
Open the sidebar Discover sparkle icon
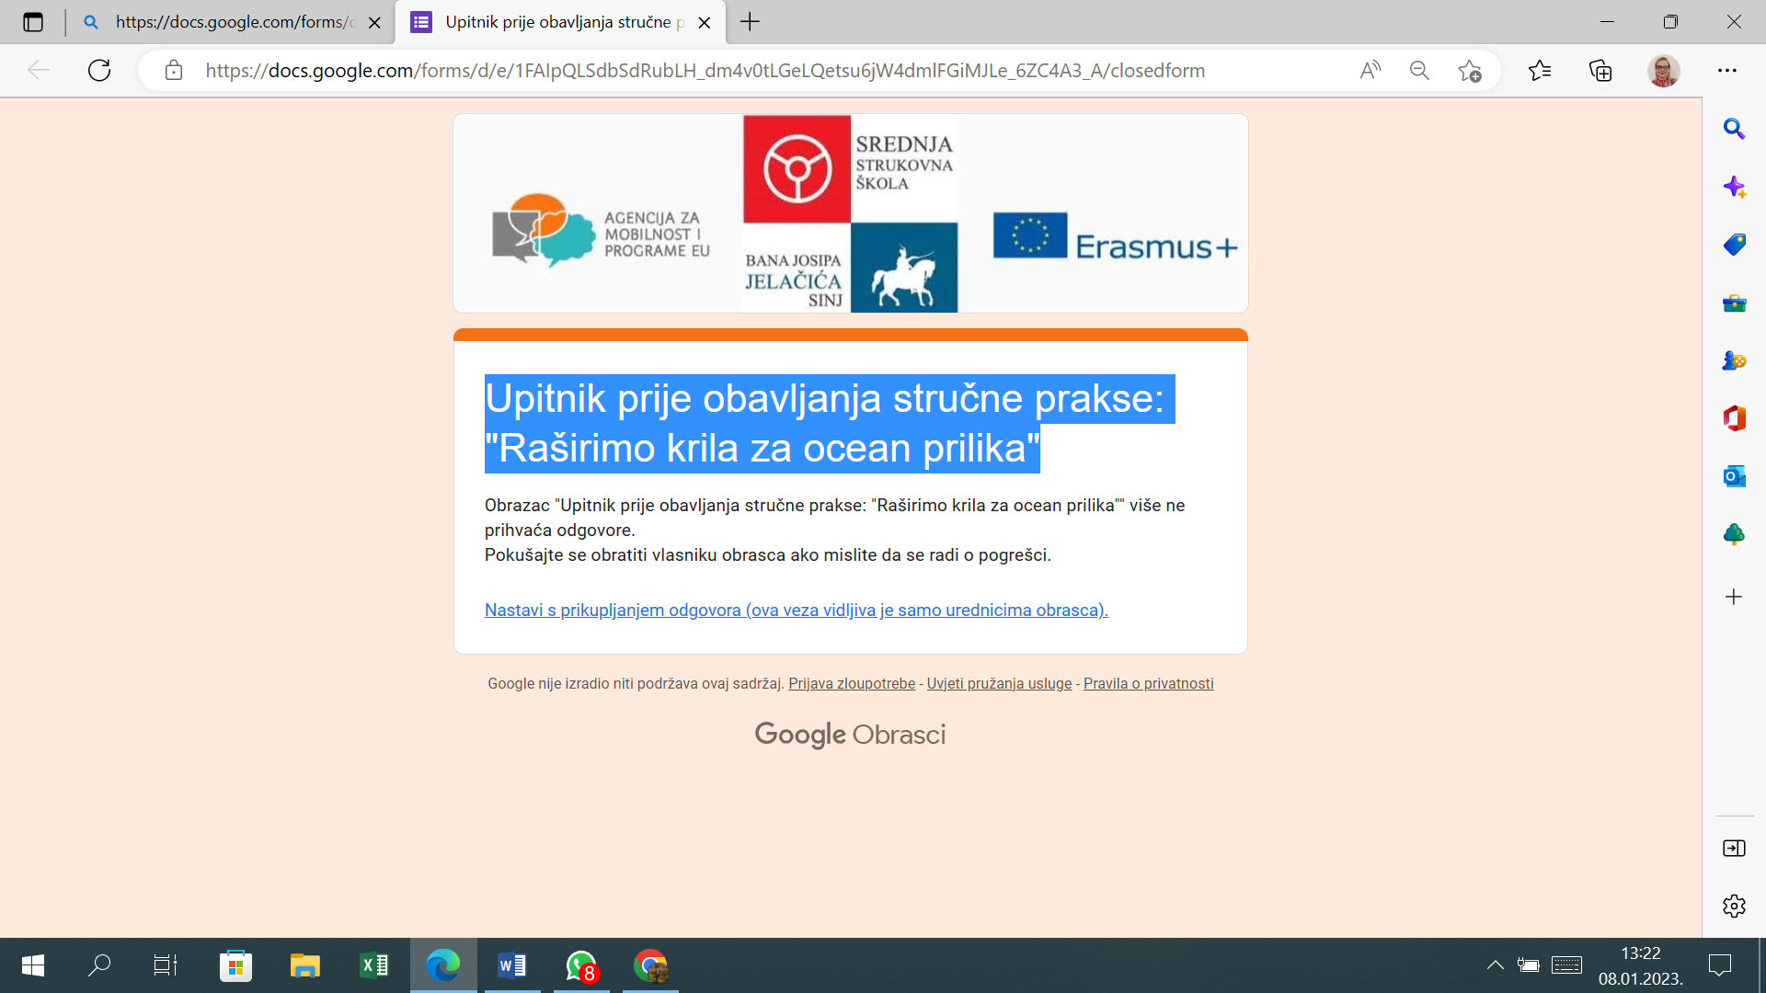pos(1734,187)
